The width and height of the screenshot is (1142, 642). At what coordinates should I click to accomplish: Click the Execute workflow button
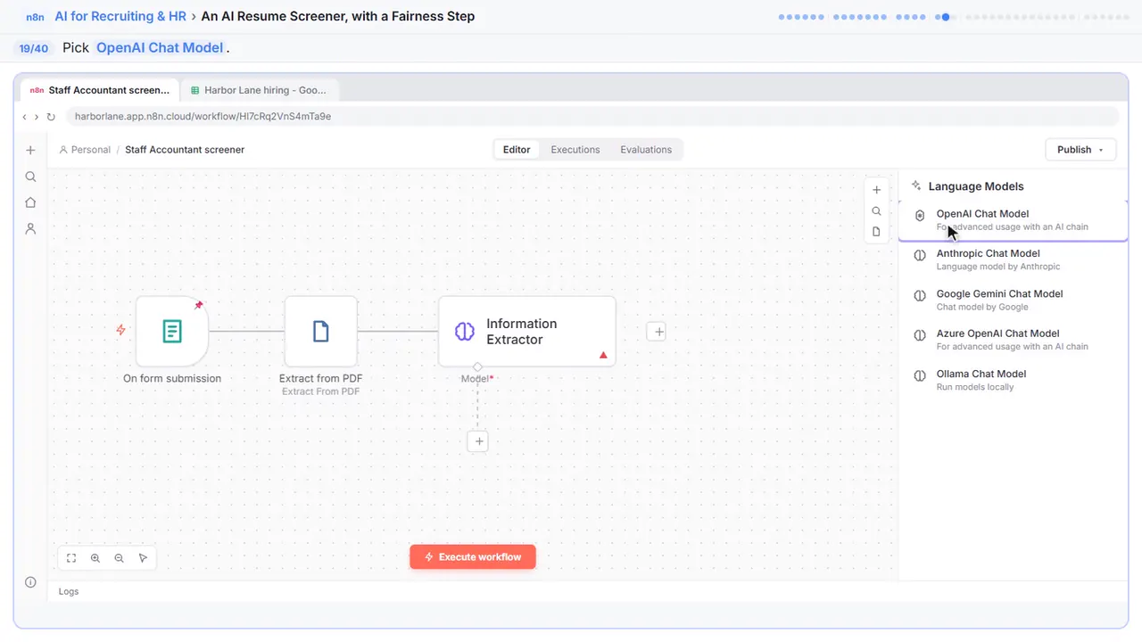(473, 557)
